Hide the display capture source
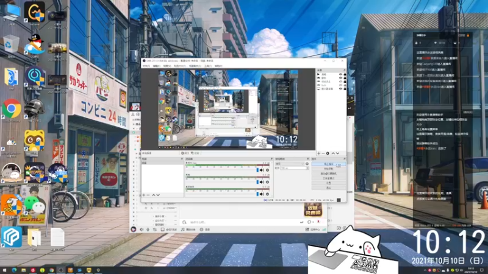The height and width of the screenshot is (274, 488). point(340,88)
